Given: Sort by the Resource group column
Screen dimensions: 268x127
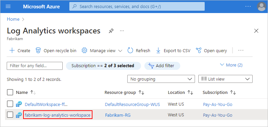Looking at the screenshot, I should pyautogui.click(x=124, y=92).
